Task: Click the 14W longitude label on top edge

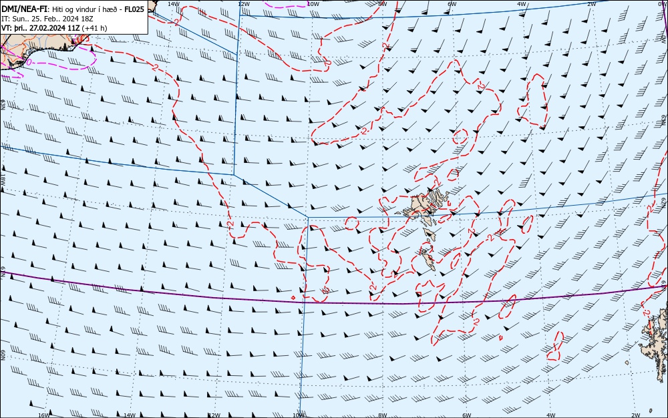Action: pyautogui.click(x=173, y=3)
